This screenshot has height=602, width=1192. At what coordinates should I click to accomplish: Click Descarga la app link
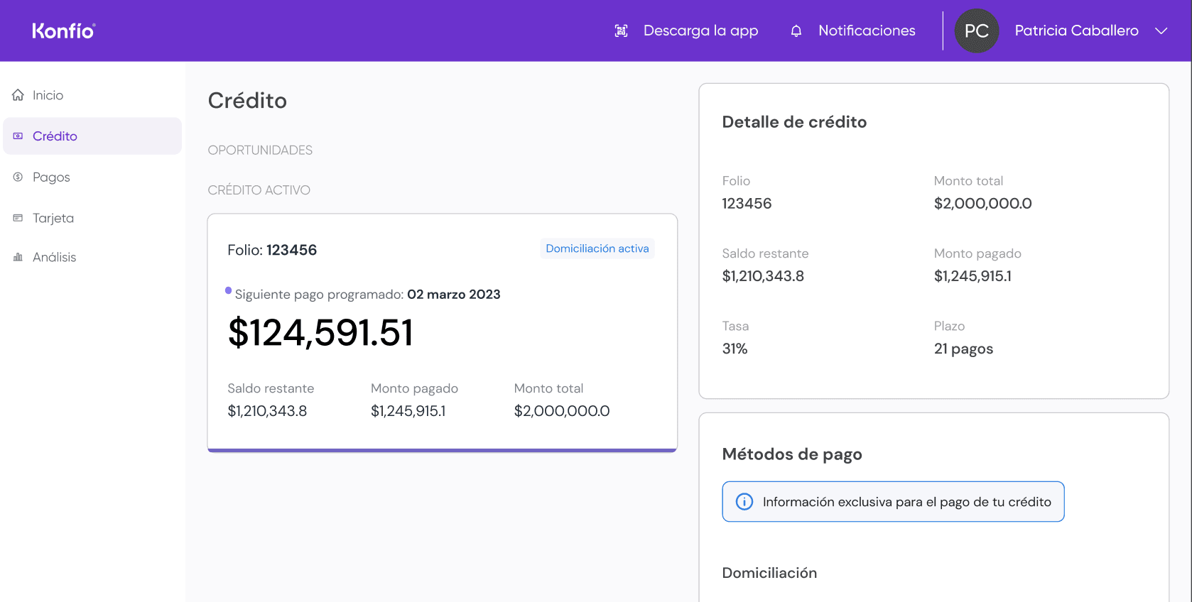point(700,31)
